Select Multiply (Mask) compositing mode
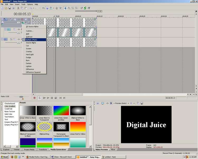This screenshot has width=198, height=159. (34, 40)
